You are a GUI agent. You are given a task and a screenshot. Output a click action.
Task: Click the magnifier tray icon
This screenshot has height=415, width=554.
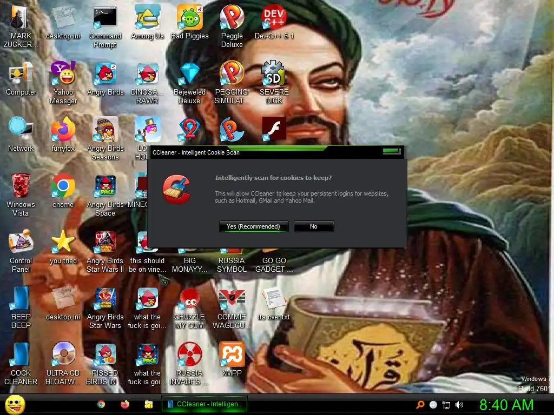click(x=420, y=405)
